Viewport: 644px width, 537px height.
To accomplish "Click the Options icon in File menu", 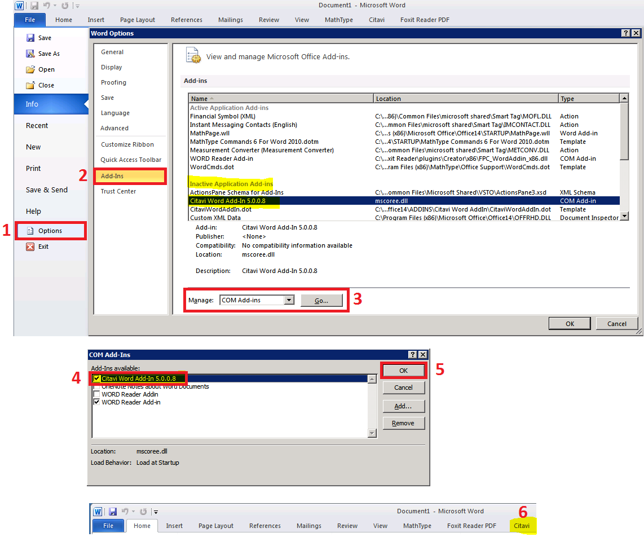I will (x=30, y=231).
